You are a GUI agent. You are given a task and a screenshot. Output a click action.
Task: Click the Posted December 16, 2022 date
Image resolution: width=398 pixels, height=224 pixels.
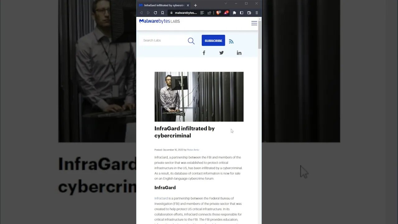[x=169, y=150]
